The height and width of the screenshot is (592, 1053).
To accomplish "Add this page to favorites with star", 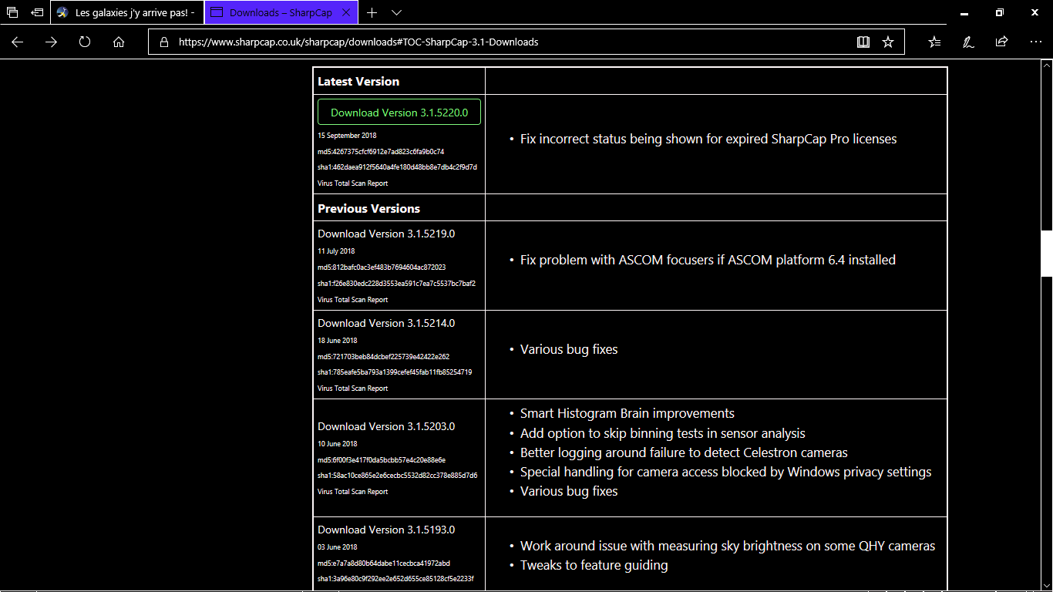I will click(888, 42).
